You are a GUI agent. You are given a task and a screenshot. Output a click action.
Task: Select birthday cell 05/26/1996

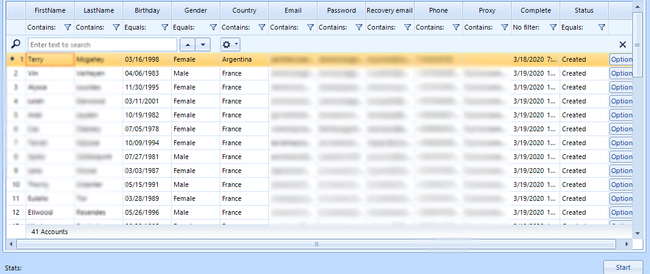[x=147, y=212]
